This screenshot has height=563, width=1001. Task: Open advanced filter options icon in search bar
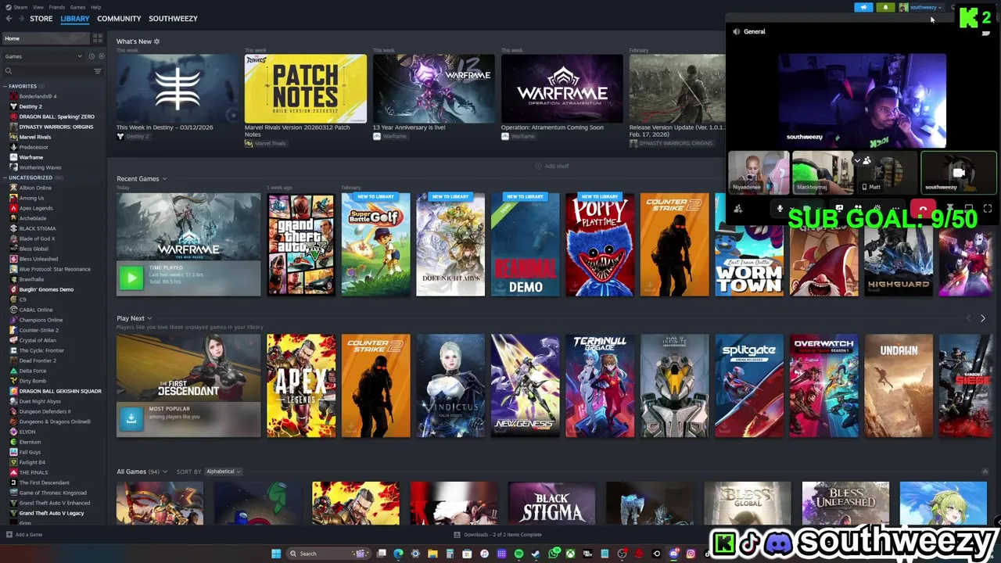[98, 71]
